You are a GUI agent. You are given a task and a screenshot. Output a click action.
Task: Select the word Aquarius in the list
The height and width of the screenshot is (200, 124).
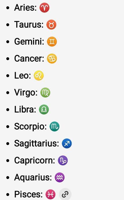point(32,178)
